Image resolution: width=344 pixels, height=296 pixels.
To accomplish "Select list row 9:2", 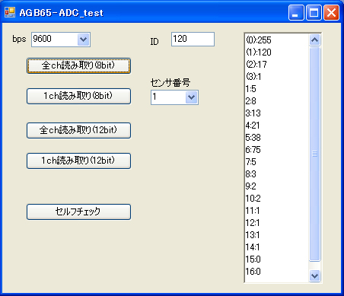I will (277, 186).
